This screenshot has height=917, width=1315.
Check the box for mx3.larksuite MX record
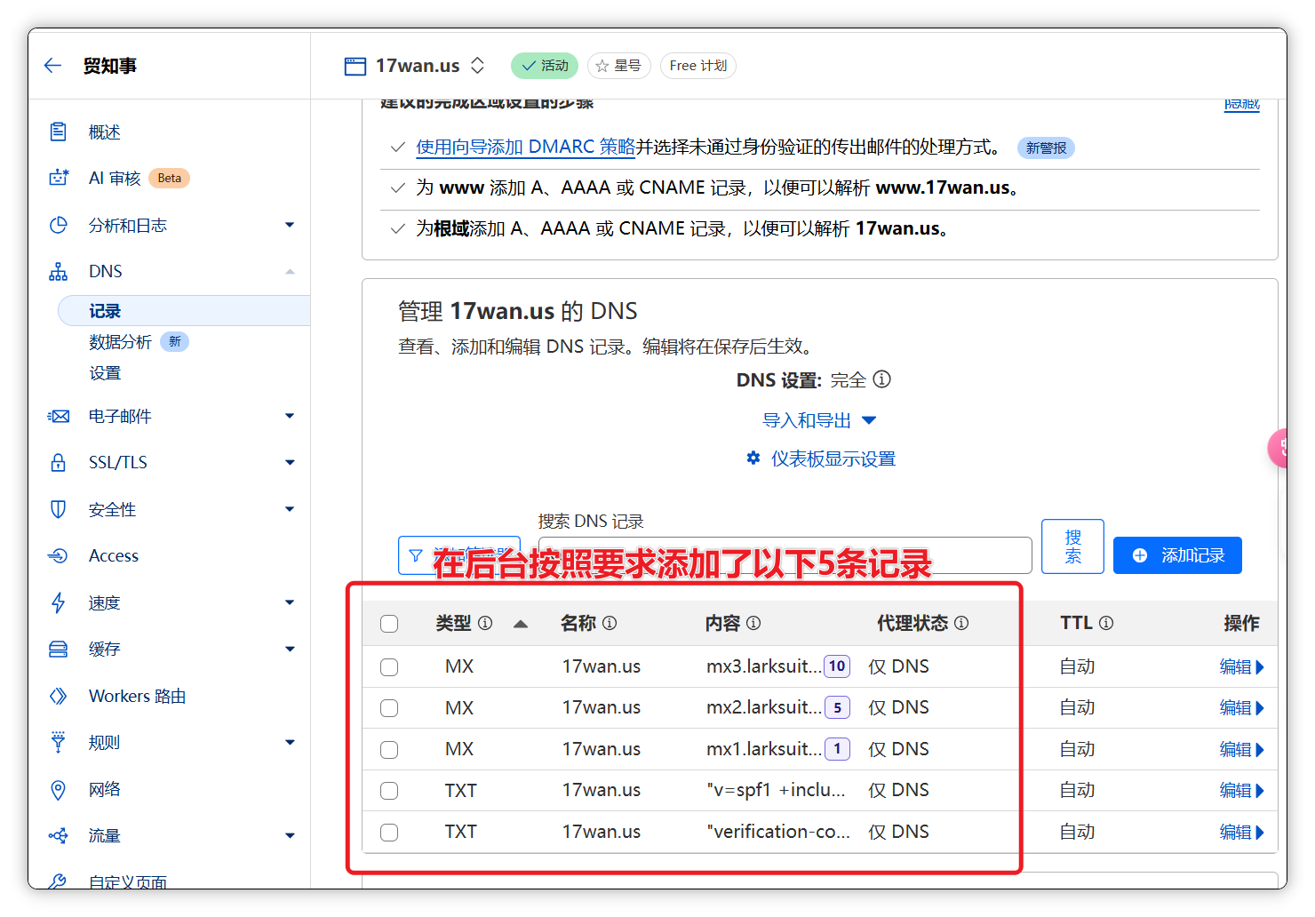(389, 667)
